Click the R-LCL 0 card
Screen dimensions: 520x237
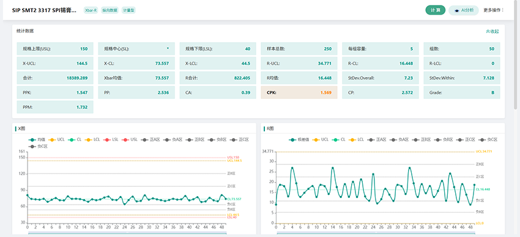[x=462, y=64]
